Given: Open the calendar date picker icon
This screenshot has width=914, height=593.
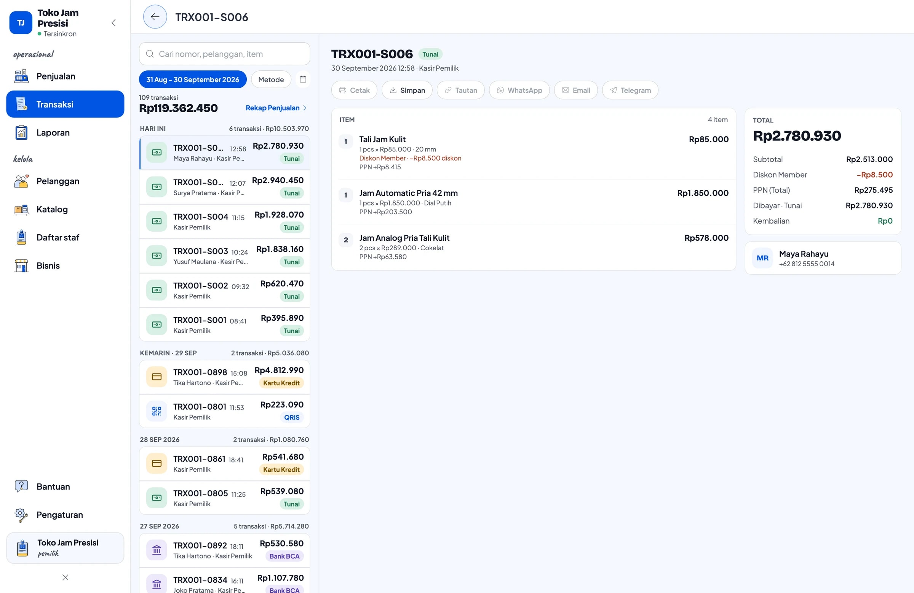Looking at the screenshot, I should pos(303,79).
